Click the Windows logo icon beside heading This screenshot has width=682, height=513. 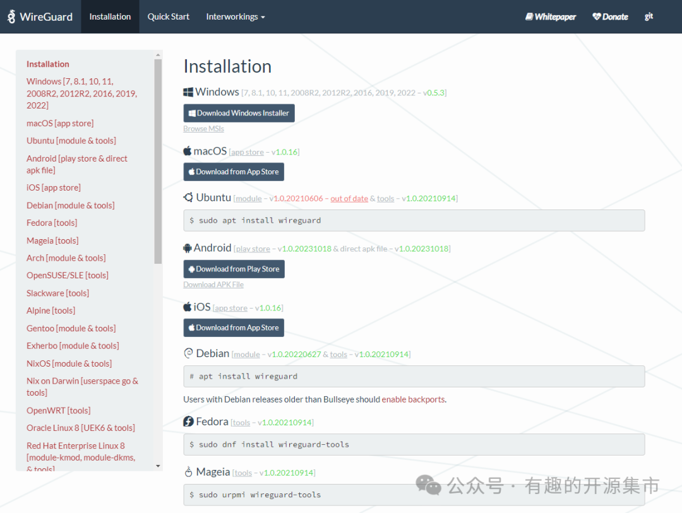[x=188, y=92]
